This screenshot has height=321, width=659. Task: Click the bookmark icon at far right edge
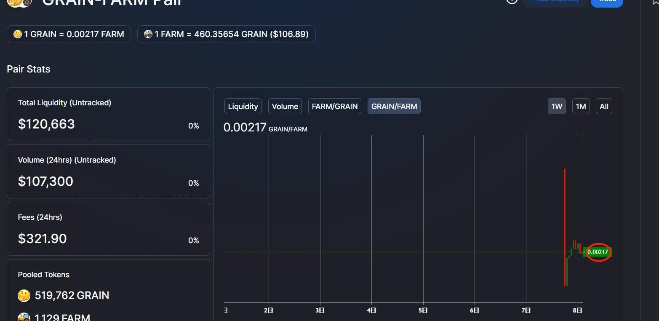[656, 2]
